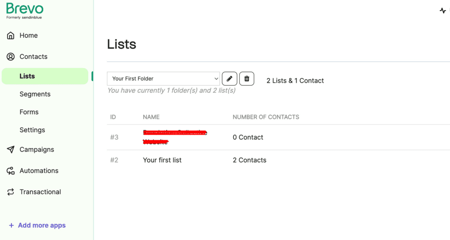
Task: Delete folder using trash icon button
Action: click(x=247, y=79)
